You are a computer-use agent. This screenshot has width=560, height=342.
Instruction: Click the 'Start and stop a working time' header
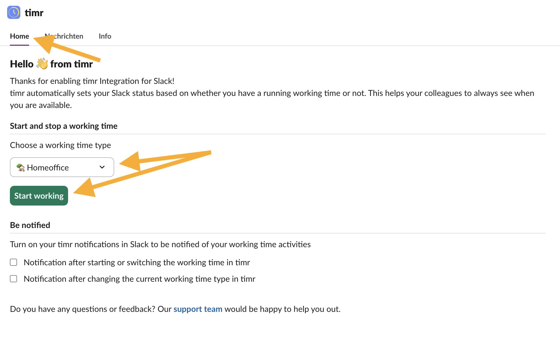(x=64, y=126)
